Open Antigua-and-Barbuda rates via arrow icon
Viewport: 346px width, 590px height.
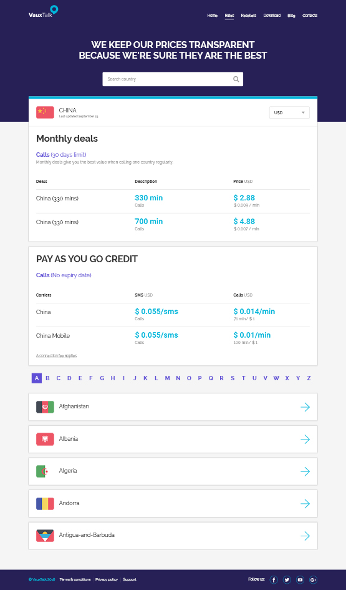305,536
